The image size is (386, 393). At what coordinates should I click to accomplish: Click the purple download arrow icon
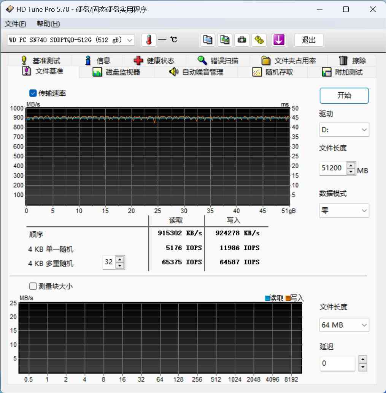279,40
